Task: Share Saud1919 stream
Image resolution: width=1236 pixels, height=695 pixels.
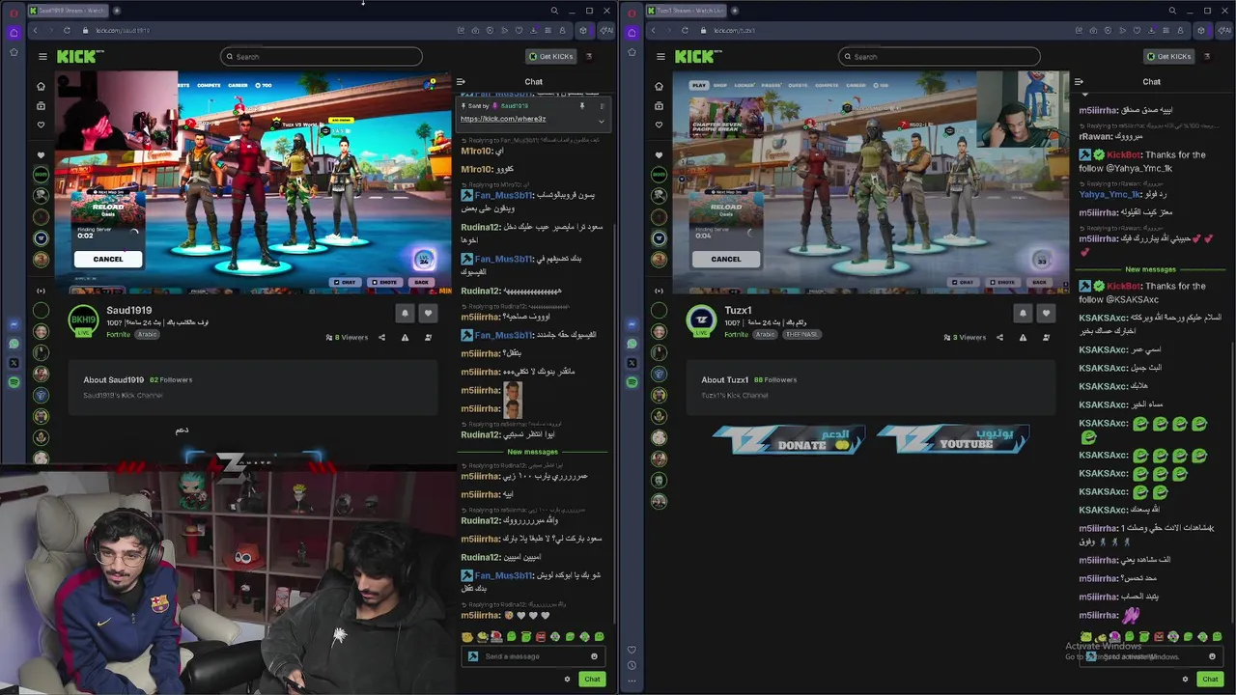Action: 381,337
